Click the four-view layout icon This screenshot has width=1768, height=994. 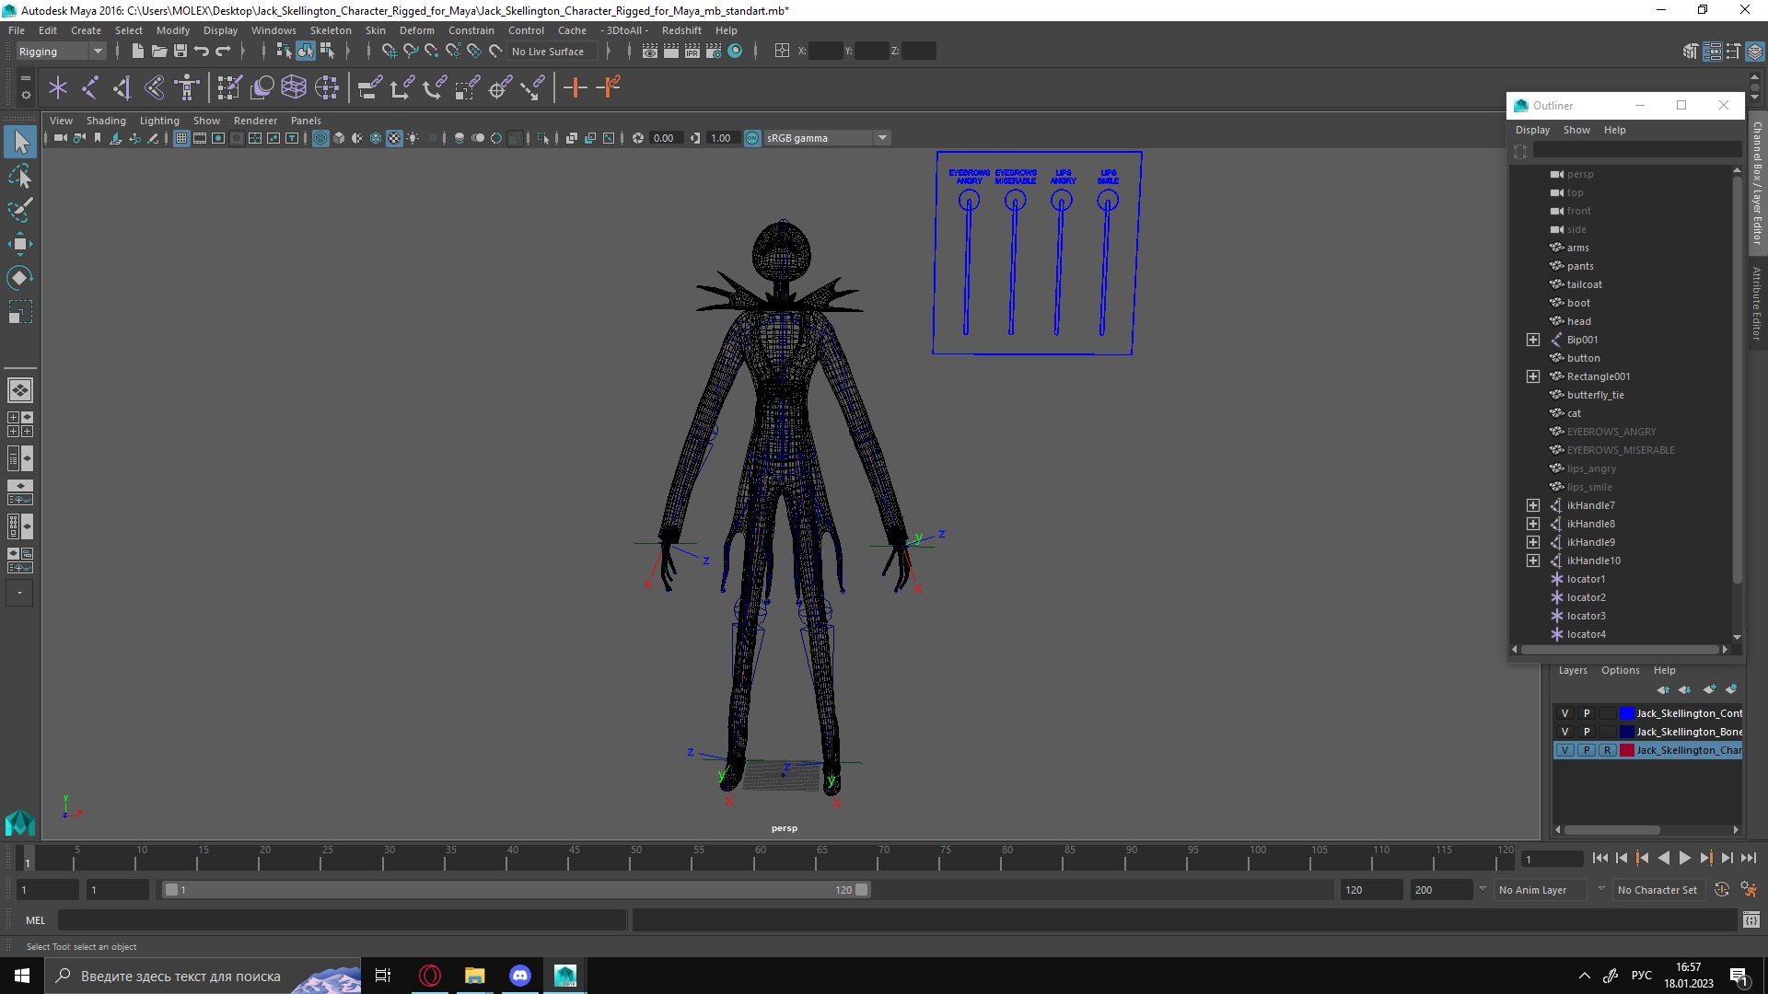coord(20,424)
